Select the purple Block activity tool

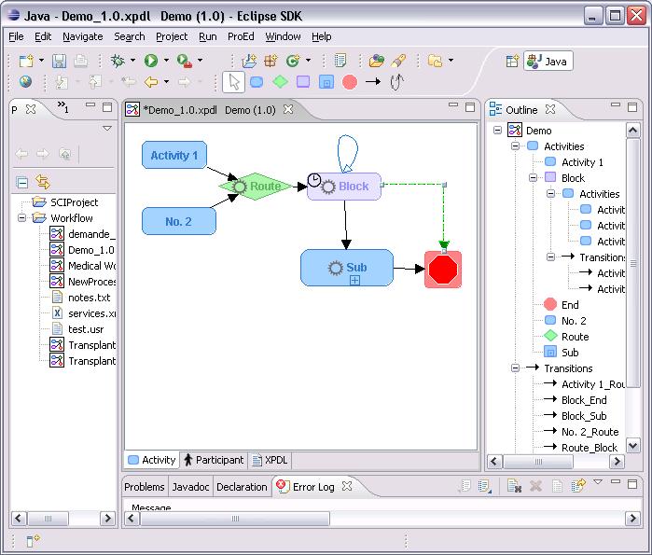303,82
